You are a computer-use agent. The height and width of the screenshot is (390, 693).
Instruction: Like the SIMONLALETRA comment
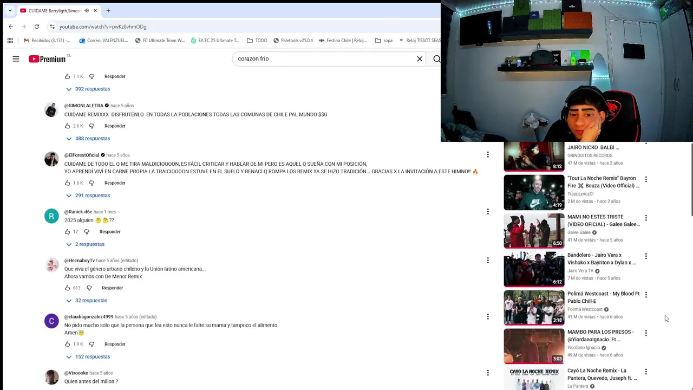point(67,126)
